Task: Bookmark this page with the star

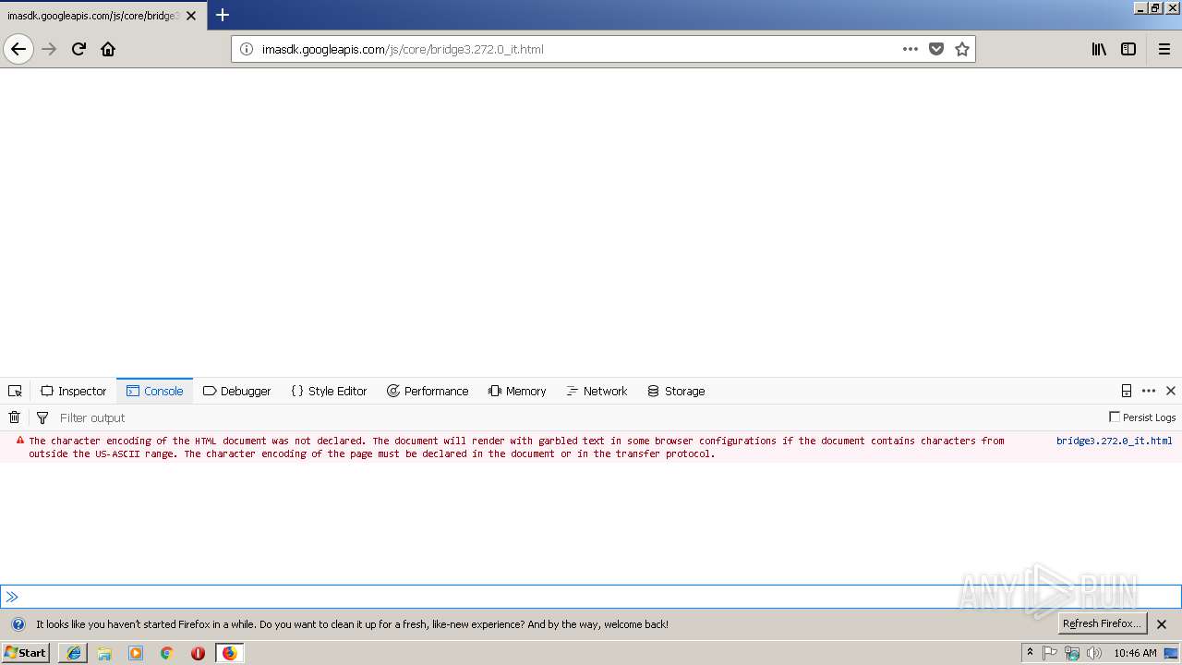Action: (x=962, y=49)
